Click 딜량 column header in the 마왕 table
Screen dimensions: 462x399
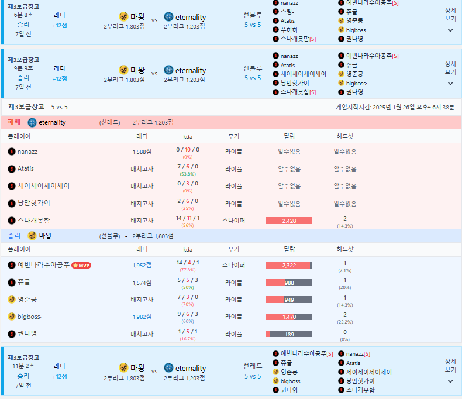coord(289,249)
